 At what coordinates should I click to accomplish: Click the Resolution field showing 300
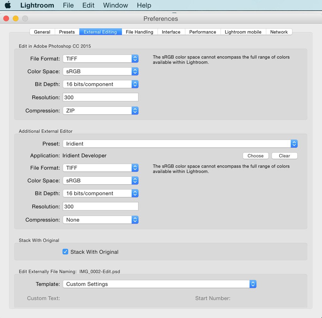tap(100, 97)
